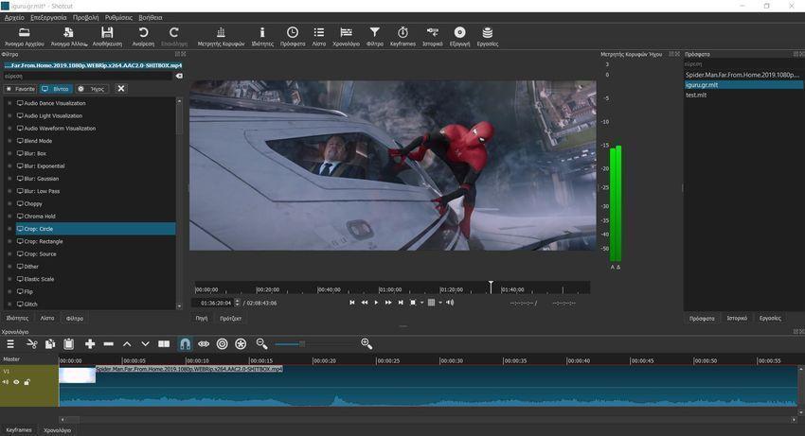Open the Επεξεργασία menu

point(48,17)
